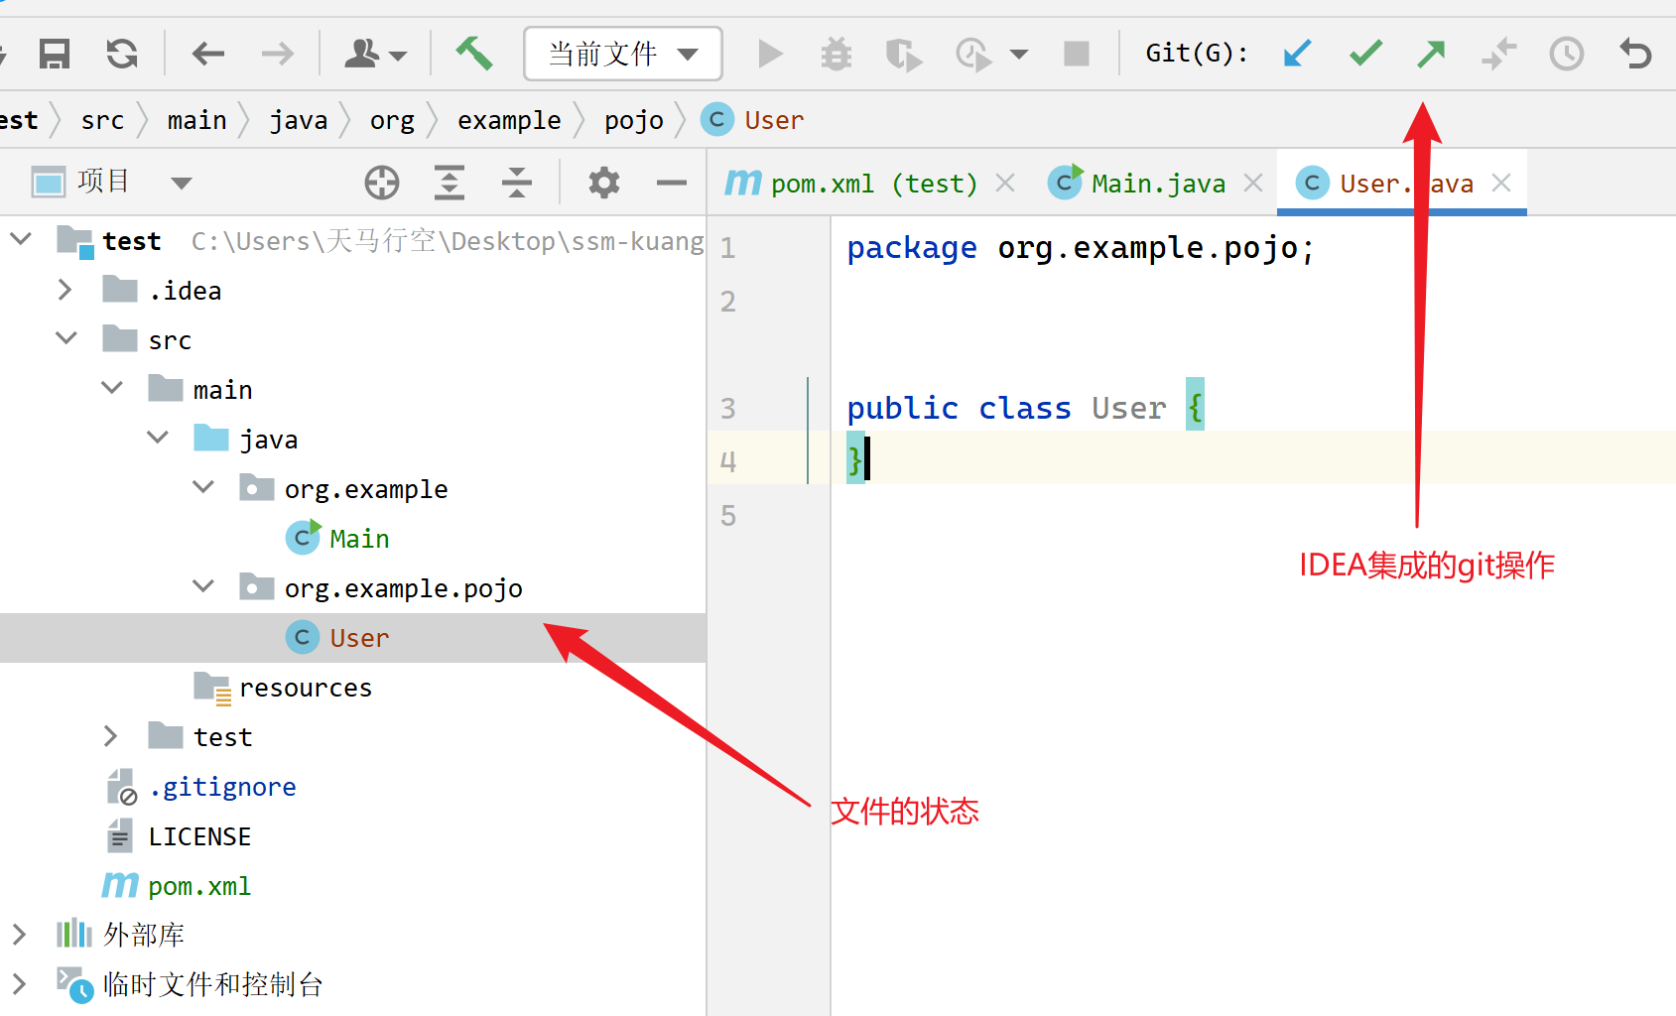Start debugging with the bug icon
1676x1016 pixels.
pos(837,54)
